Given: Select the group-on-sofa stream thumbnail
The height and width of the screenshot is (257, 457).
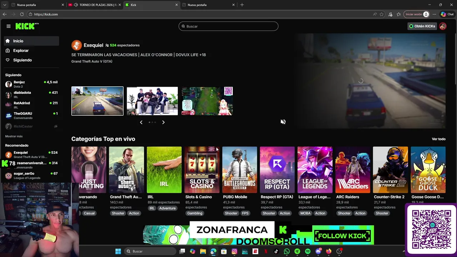Looking at the screenshot, I should pos(152,101).
